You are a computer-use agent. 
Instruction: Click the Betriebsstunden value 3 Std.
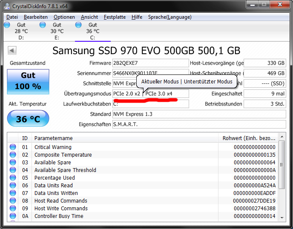coord(265,104)
